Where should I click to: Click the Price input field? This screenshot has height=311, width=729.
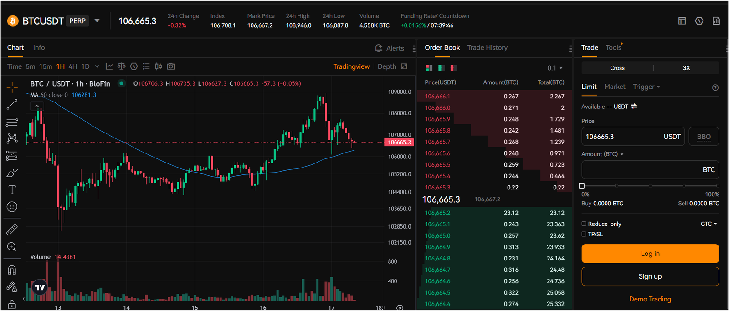(633, 137)
